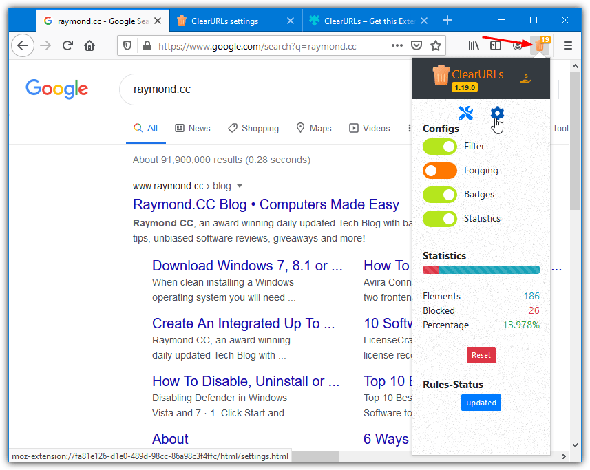The image size is (590, 470).
Task: Enable the Logging switch
Action: click(440, 171)
